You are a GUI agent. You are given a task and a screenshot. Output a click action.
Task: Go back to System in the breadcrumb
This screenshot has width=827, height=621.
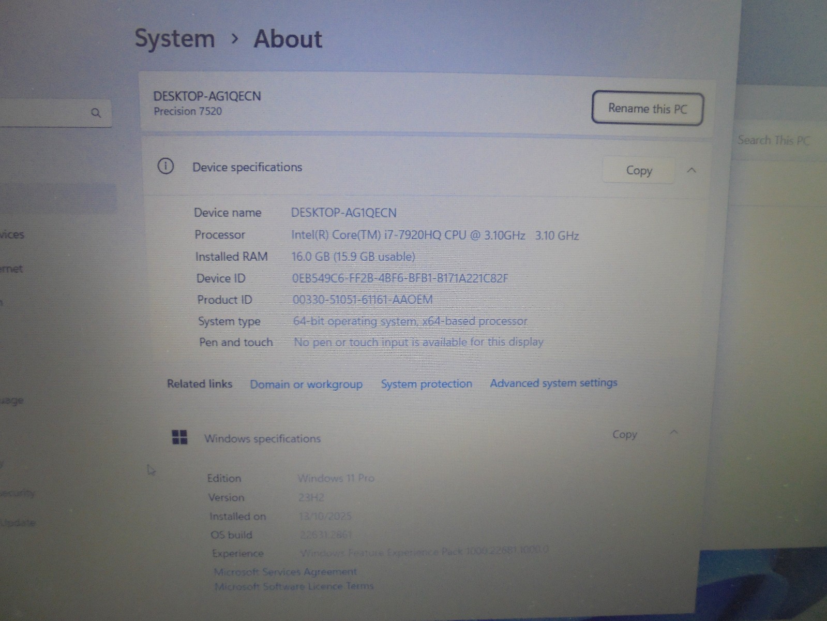pos(175,39)
